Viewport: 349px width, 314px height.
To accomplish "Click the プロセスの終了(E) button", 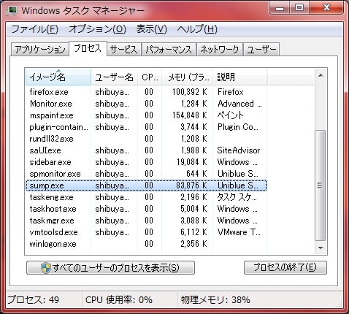I will point(285,268).
